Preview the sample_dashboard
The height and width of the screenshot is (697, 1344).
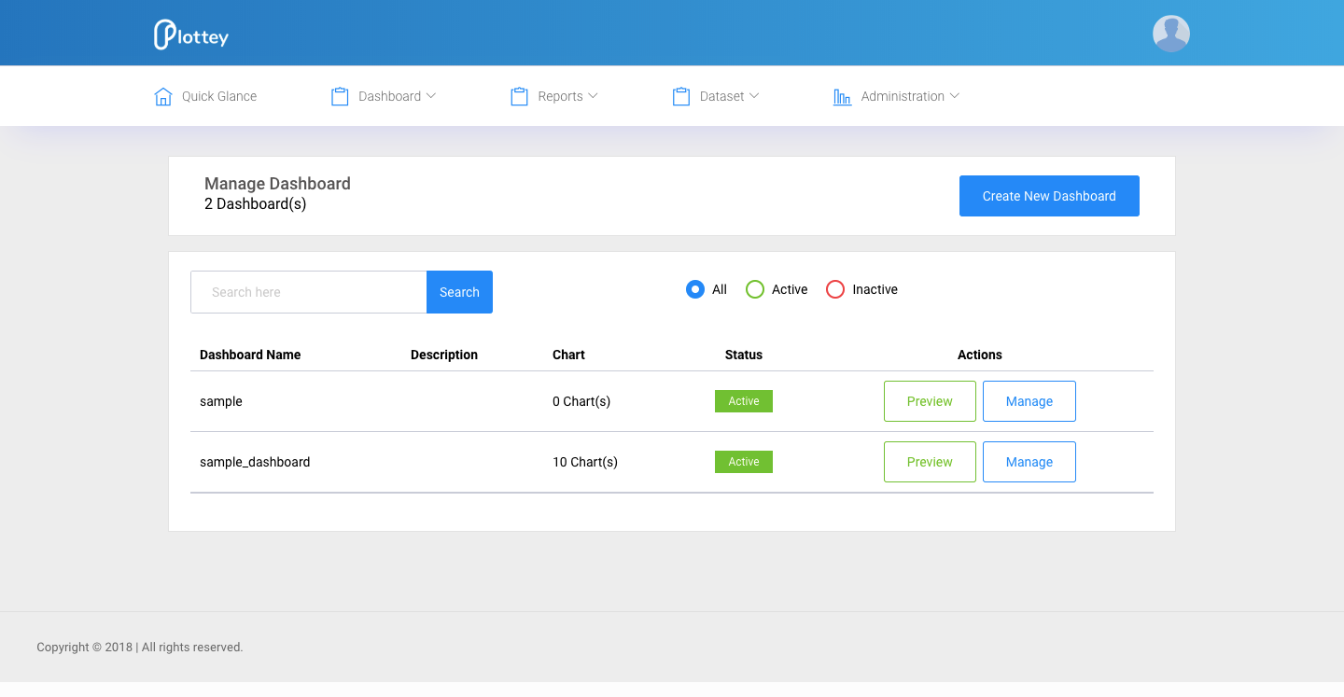930,461
